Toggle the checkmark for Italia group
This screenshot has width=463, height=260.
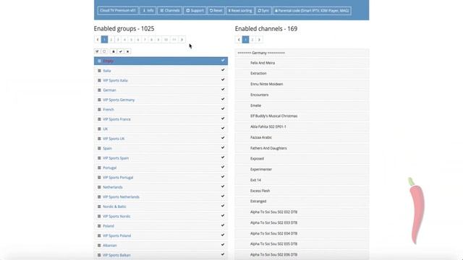pos(223,70)
